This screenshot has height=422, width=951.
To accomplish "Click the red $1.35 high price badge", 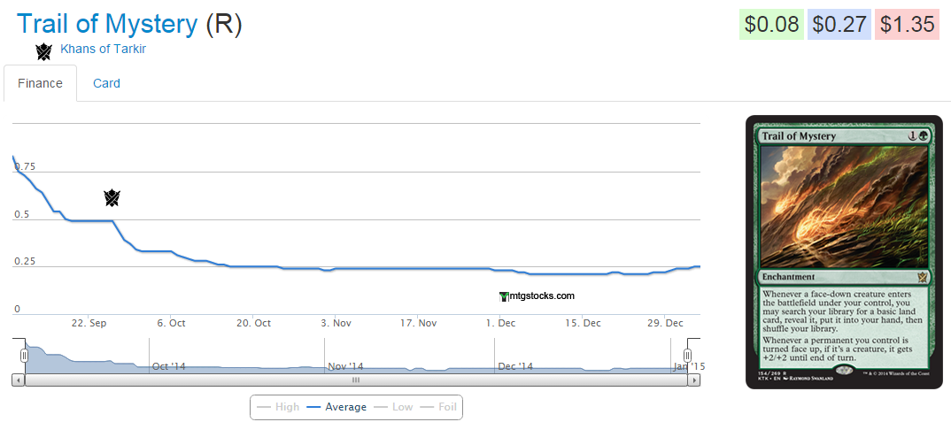I will pos(907,24).
